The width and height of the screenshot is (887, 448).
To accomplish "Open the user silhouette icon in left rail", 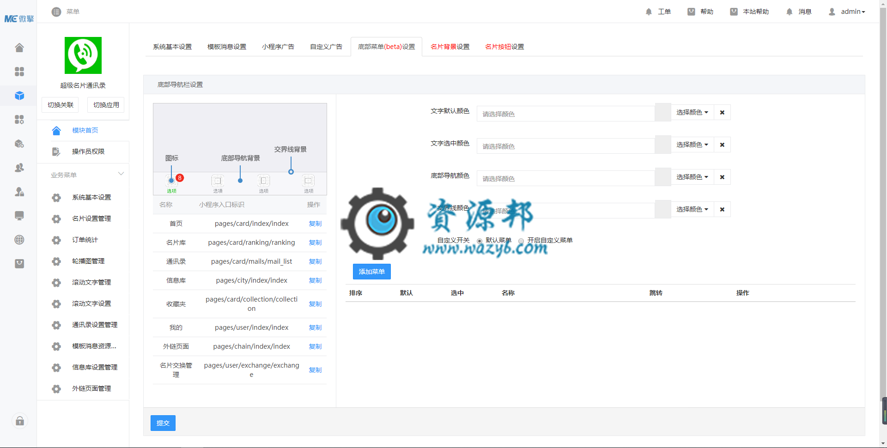I will 19,168.
